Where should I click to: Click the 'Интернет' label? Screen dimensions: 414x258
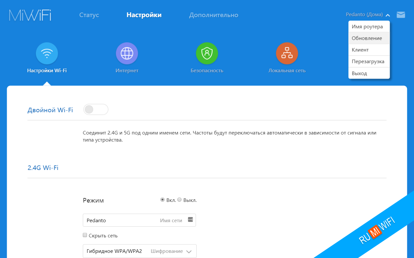[x=127, y=71]
